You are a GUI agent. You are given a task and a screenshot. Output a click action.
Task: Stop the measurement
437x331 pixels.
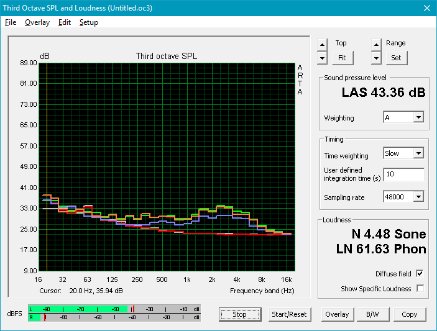point(240,314)
